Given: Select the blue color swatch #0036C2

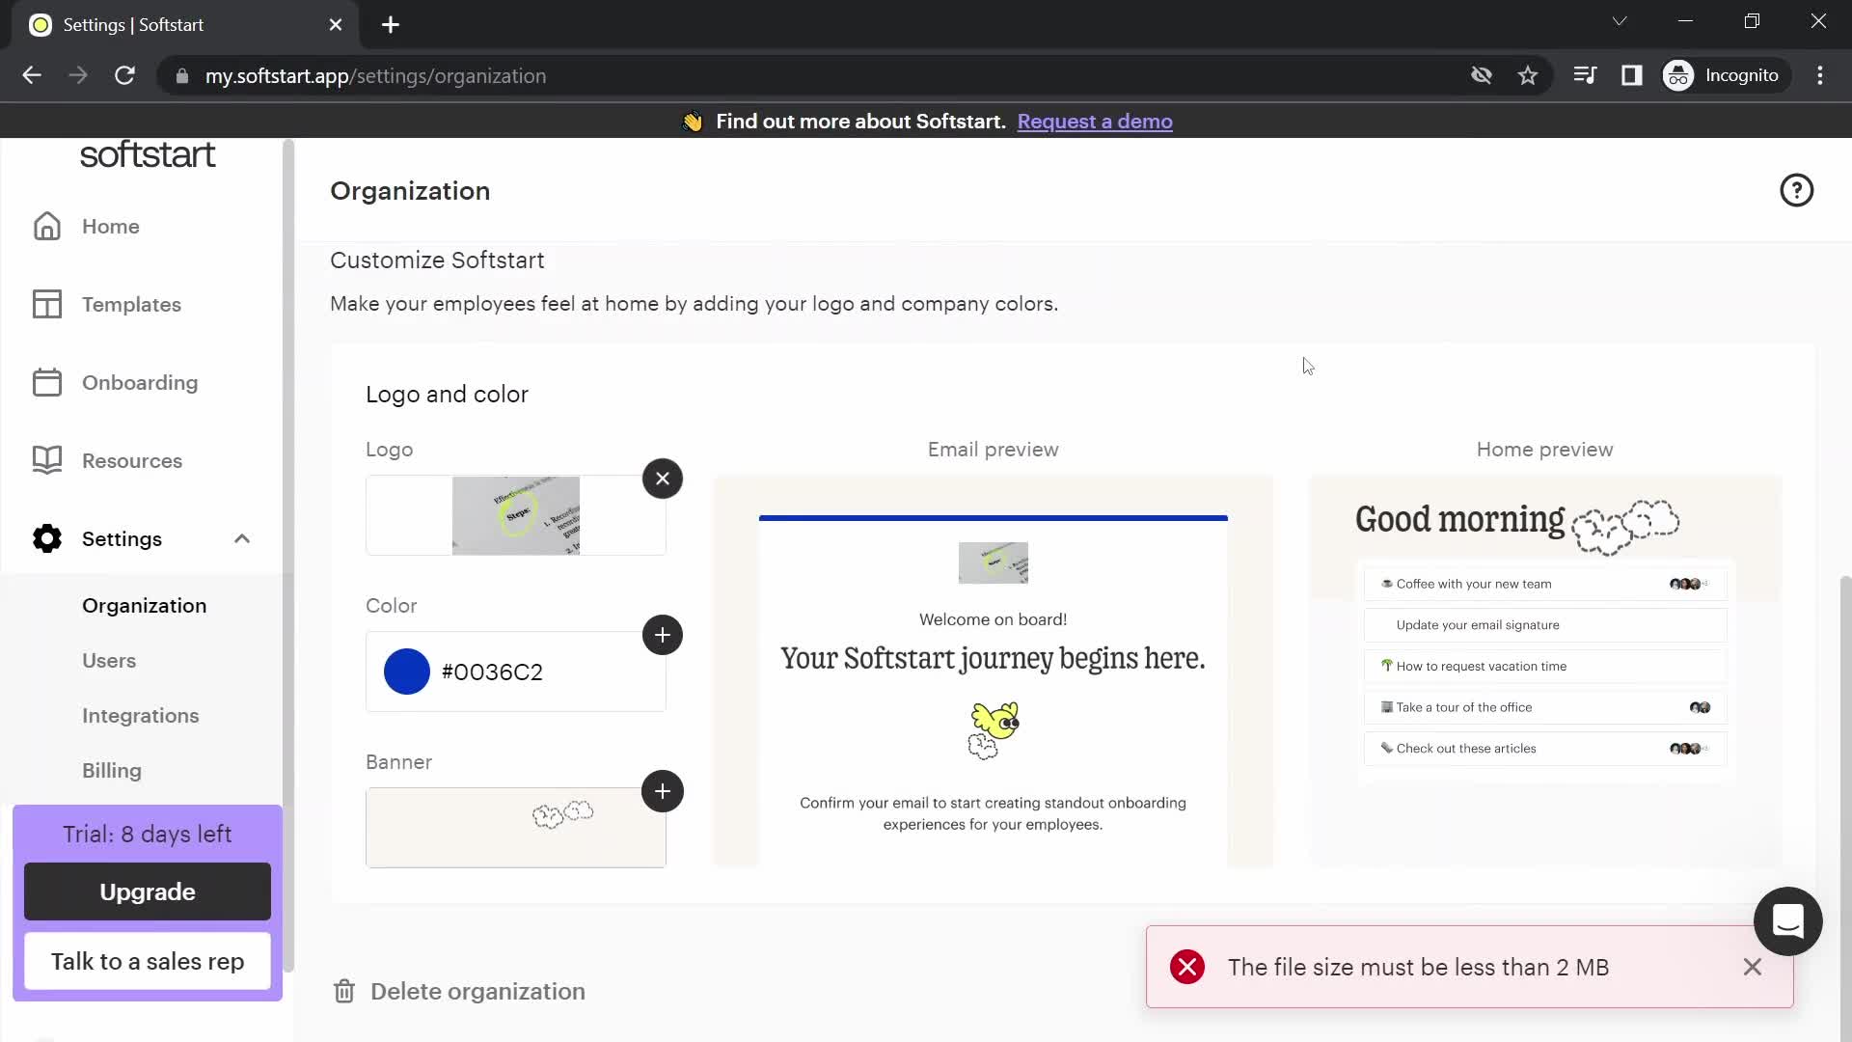Looking at the screenshot, I should (x=407, y=672).
